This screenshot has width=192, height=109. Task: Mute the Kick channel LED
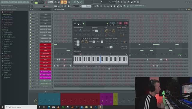31,44
